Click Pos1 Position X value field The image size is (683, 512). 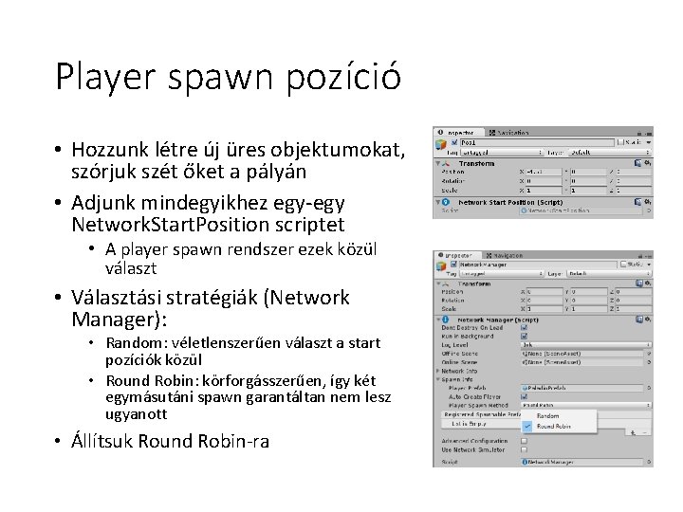click(544, 172)
